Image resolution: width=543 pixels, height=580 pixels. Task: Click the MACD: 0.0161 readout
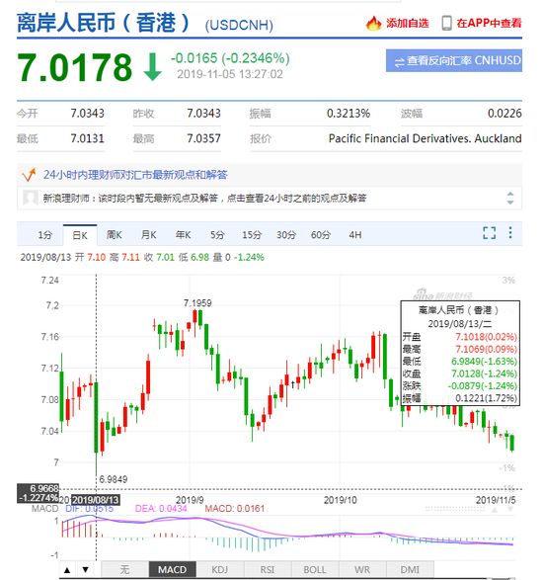coord(235,509)
